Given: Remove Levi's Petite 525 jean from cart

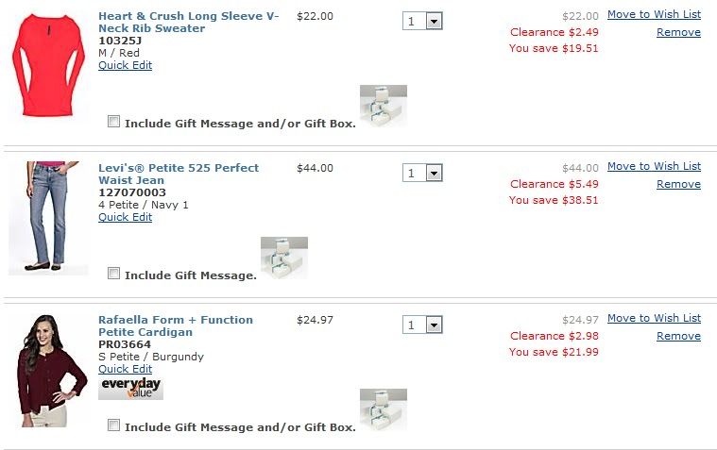Looking at the screenshot, I should click(x=678, y=184).
